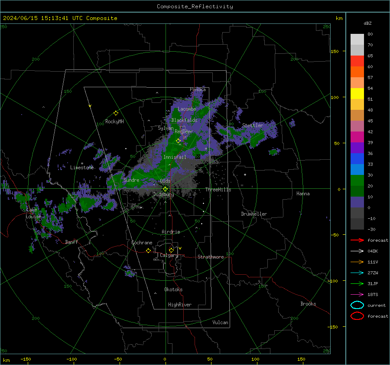Click the white cross marker west of Hanna
Screen dimensions: 390x365
(245, 174)
